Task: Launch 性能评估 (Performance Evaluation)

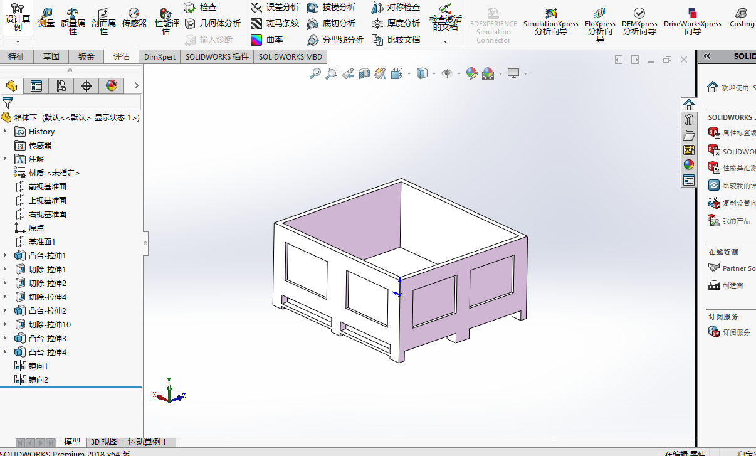Action: coord(166,21)
